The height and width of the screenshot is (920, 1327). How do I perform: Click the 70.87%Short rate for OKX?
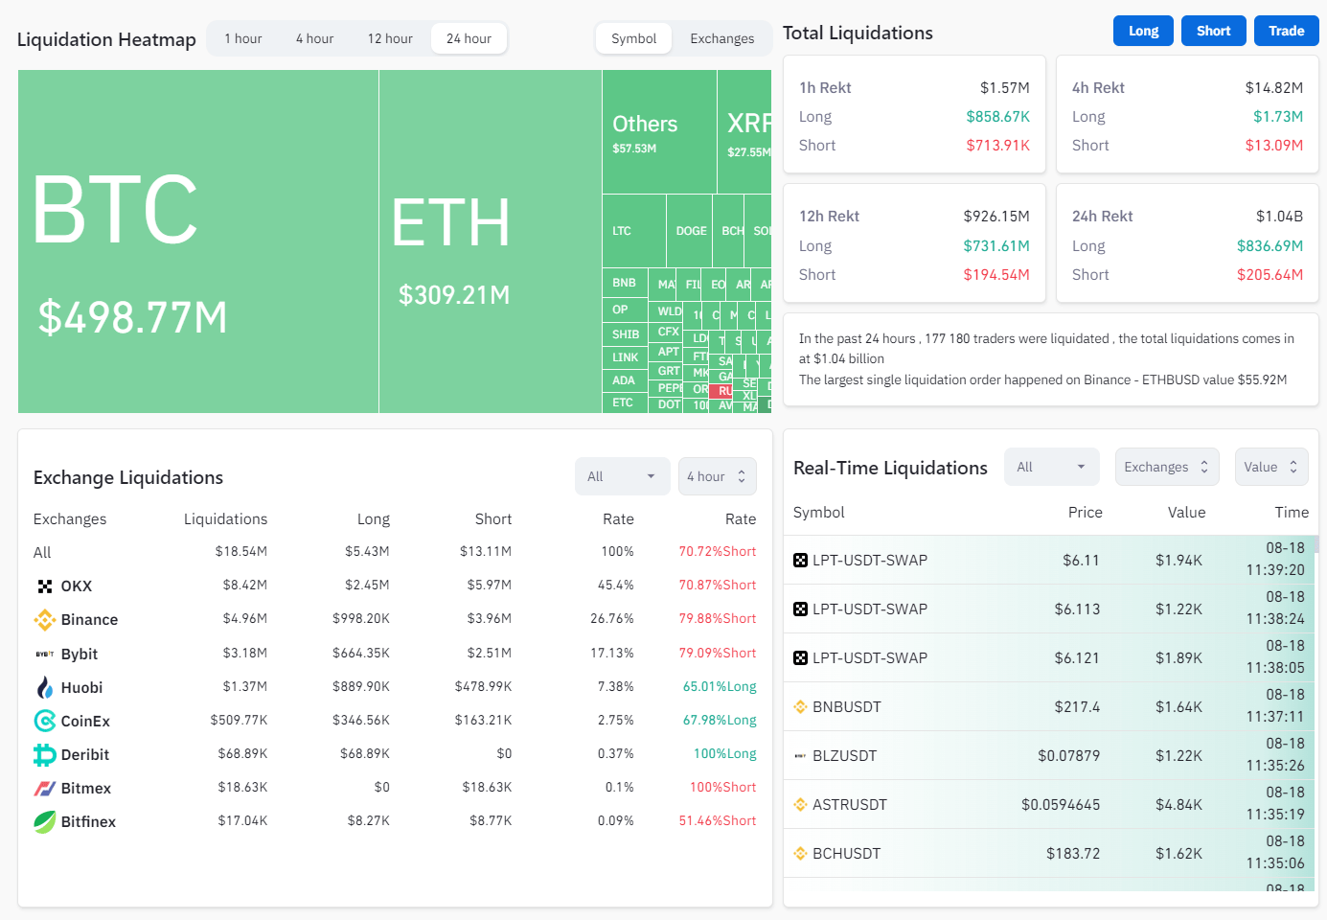pos(718,586)
